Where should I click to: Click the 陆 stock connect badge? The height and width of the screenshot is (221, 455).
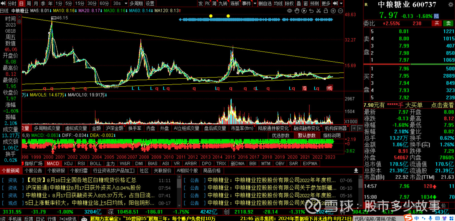click(x=437, y=16)
